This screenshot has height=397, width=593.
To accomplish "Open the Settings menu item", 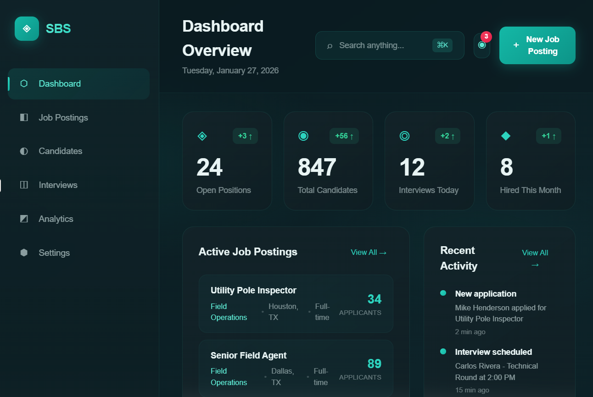I will tap(54, 253).
